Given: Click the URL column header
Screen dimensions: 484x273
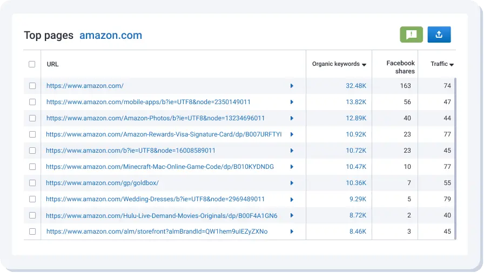Looking at the screenshot, I should [x=52, y=64].
